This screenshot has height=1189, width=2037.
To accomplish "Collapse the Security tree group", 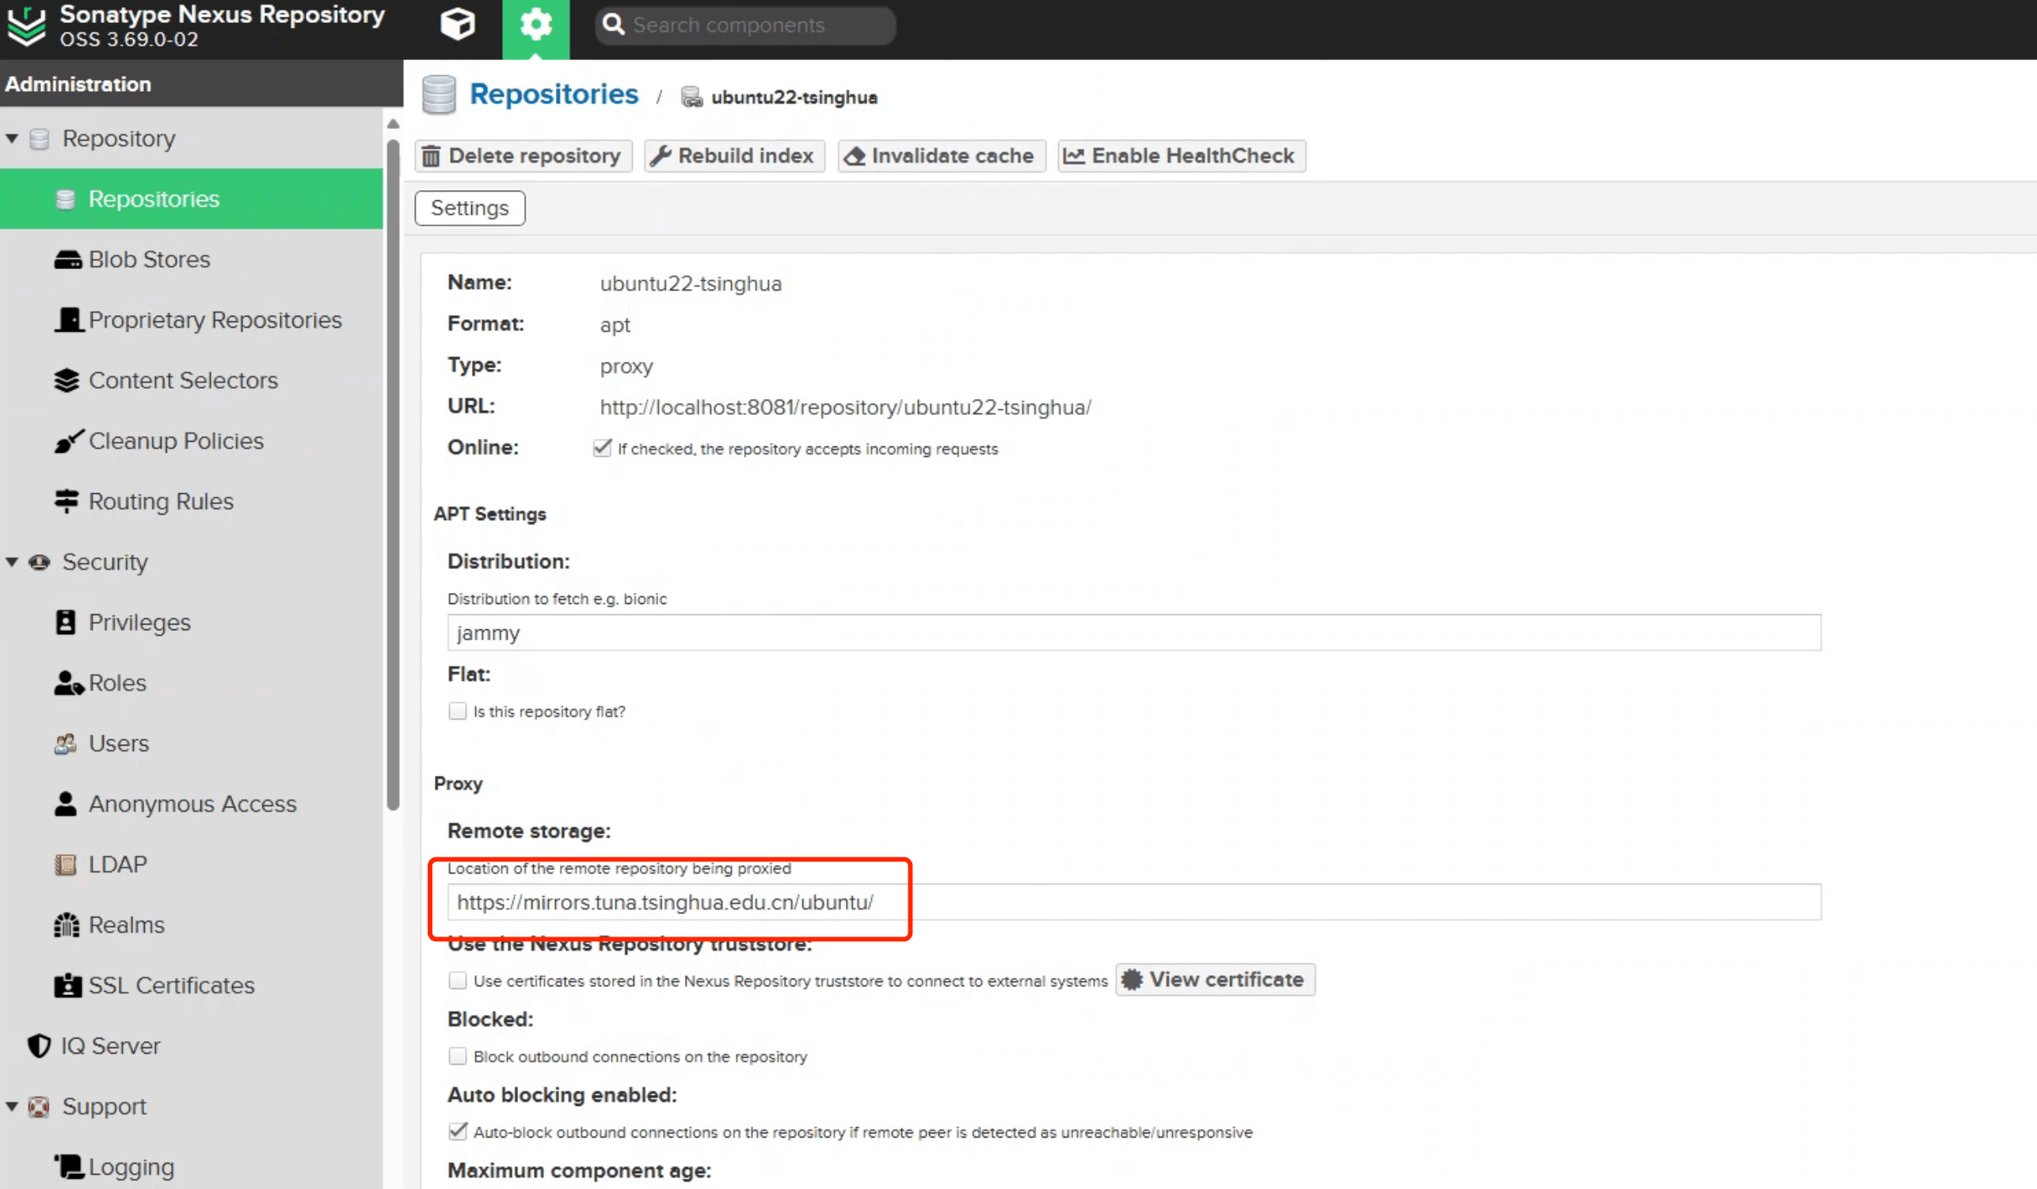I will coord(12,562).
